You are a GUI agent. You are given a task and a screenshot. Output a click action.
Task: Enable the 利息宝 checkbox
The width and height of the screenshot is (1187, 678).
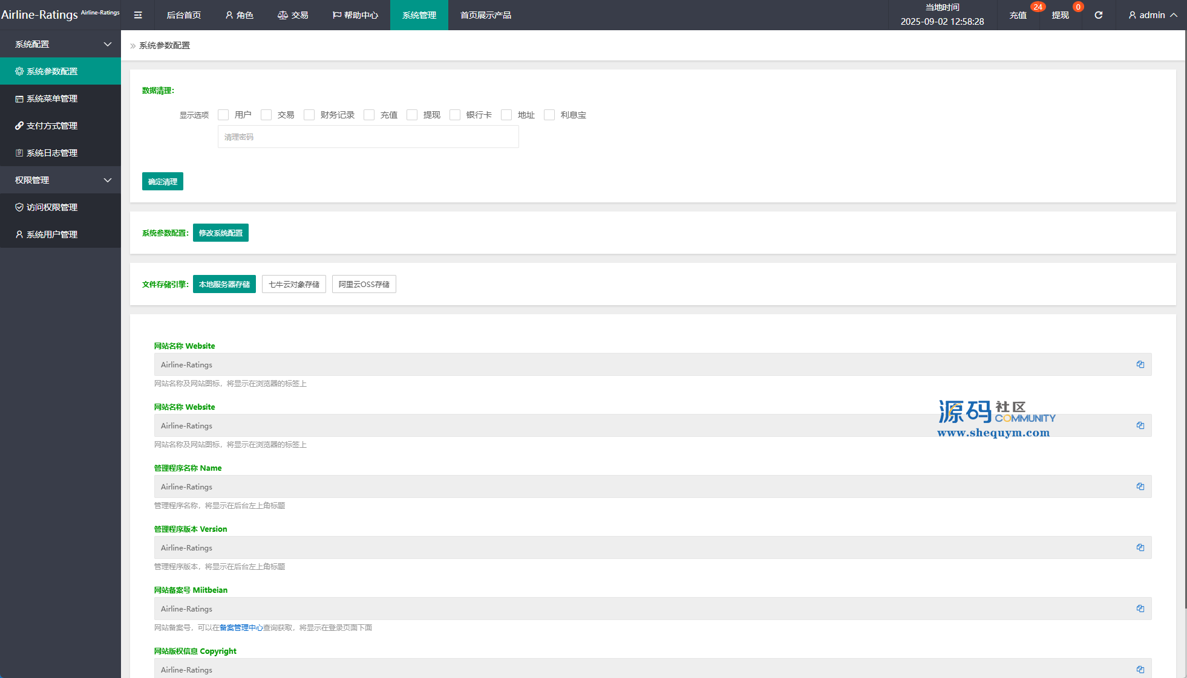click(549, 115)
